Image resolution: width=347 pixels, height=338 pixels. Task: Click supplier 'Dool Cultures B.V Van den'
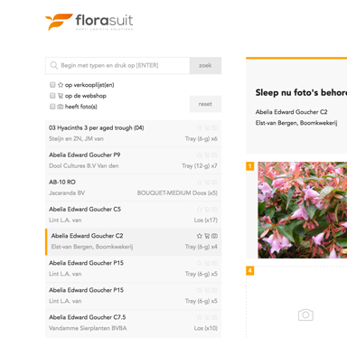(x=84, y=165)
